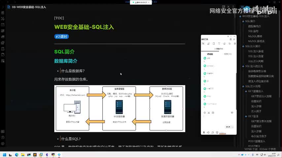The height and width of the screenshot is (158, 282).
Task: Select the pointer tool in the drawing toolbar
Action: point(203,43)
